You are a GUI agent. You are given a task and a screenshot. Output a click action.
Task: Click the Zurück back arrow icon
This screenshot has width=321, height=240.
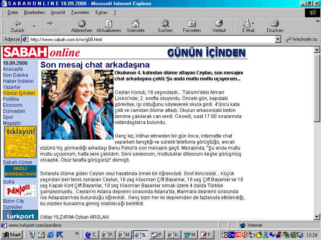pos(18,24)
